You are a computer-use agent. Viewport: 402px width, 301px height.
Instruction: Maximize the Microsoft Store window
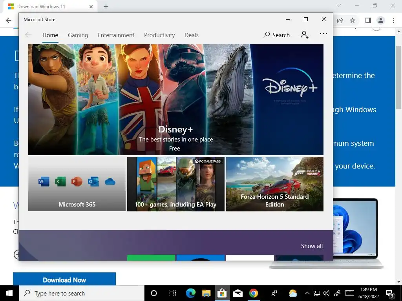point(305,20)
